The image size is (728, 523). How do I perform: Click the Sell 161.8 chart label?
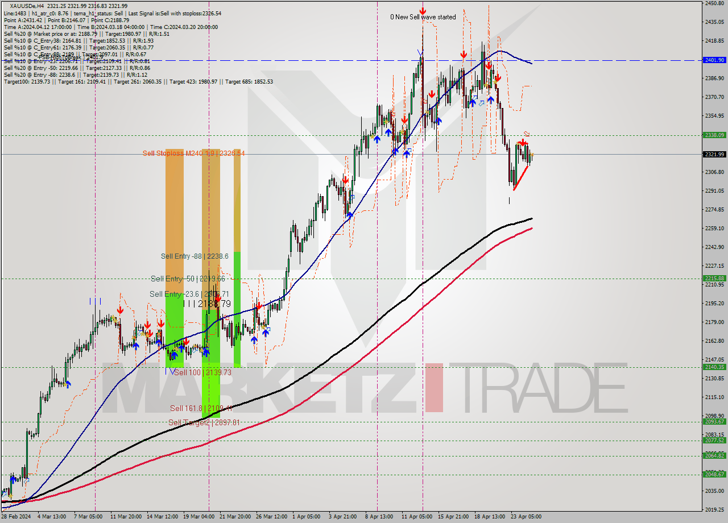pos(201,408)
